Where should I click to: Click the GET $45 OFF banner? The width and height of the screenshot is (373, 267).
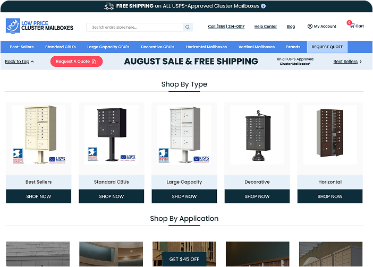pos(184,259)
